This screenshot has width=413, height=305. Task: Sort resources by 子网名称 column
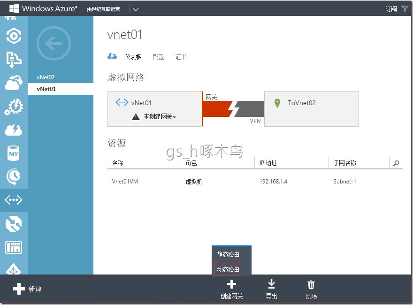pos(345,163)
